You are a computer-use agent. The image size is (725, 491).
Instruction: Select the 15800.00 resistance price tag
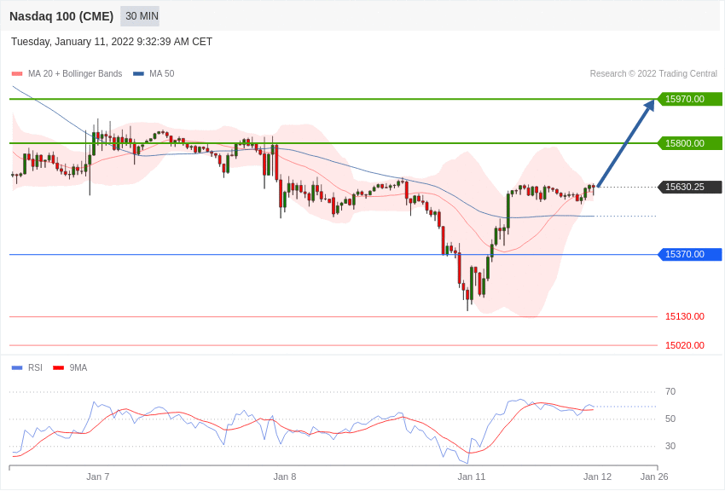[x=689, y=143]
